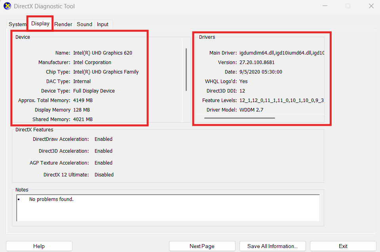Click Save All Information button
Screen dimensions: 380x252
click(x=273, y=246)
